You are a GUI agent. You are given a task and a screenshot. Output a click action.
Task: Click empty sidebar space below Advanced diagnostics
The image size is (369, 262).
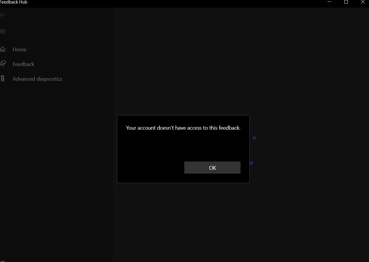[x=56, y=171]
